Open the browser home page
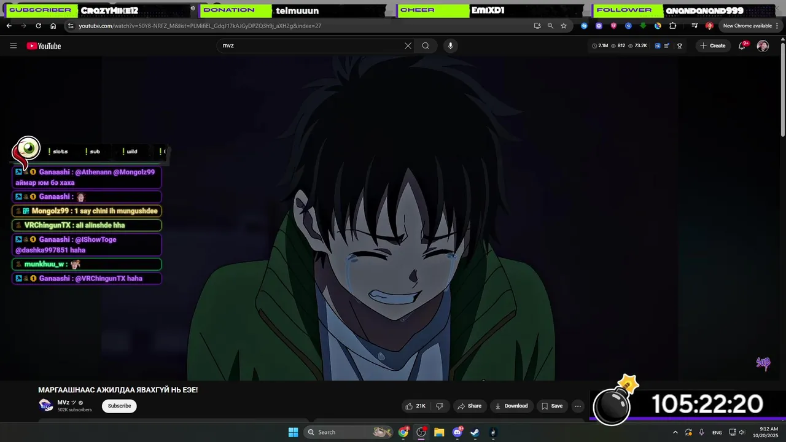The height and width of the screenshot is (442, 786). pos(53,26)
